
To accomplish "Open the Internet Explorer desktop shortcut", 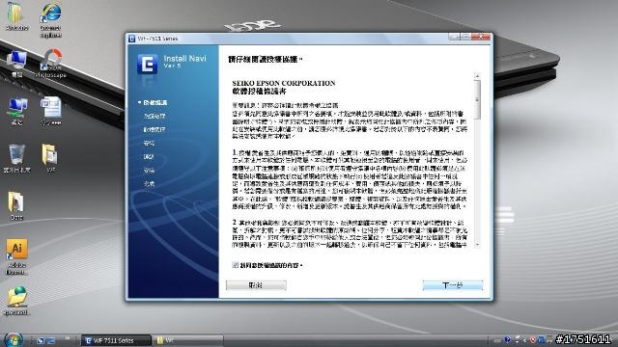I will pos(51,19).
